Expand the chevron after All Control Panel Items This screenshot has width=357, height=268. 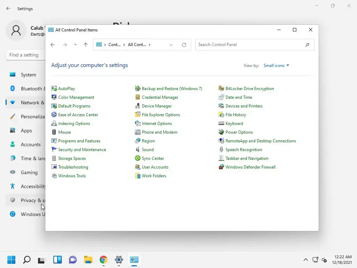tap(150, 45)
